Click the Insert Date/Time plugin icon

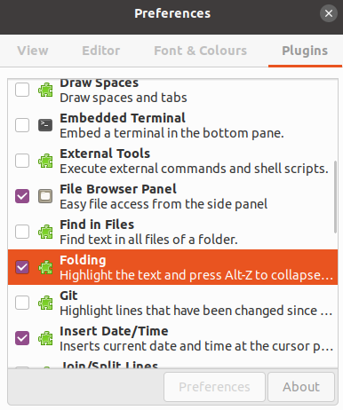click(x=45, y=338)
